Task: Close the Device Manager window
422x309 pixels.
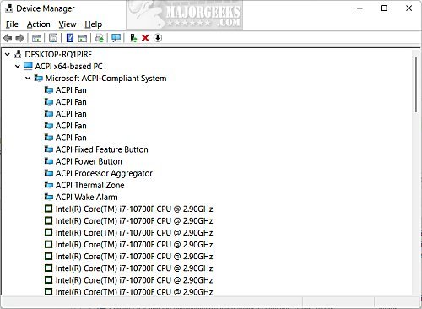Action: pyautogui.click(x=408, y=8)
